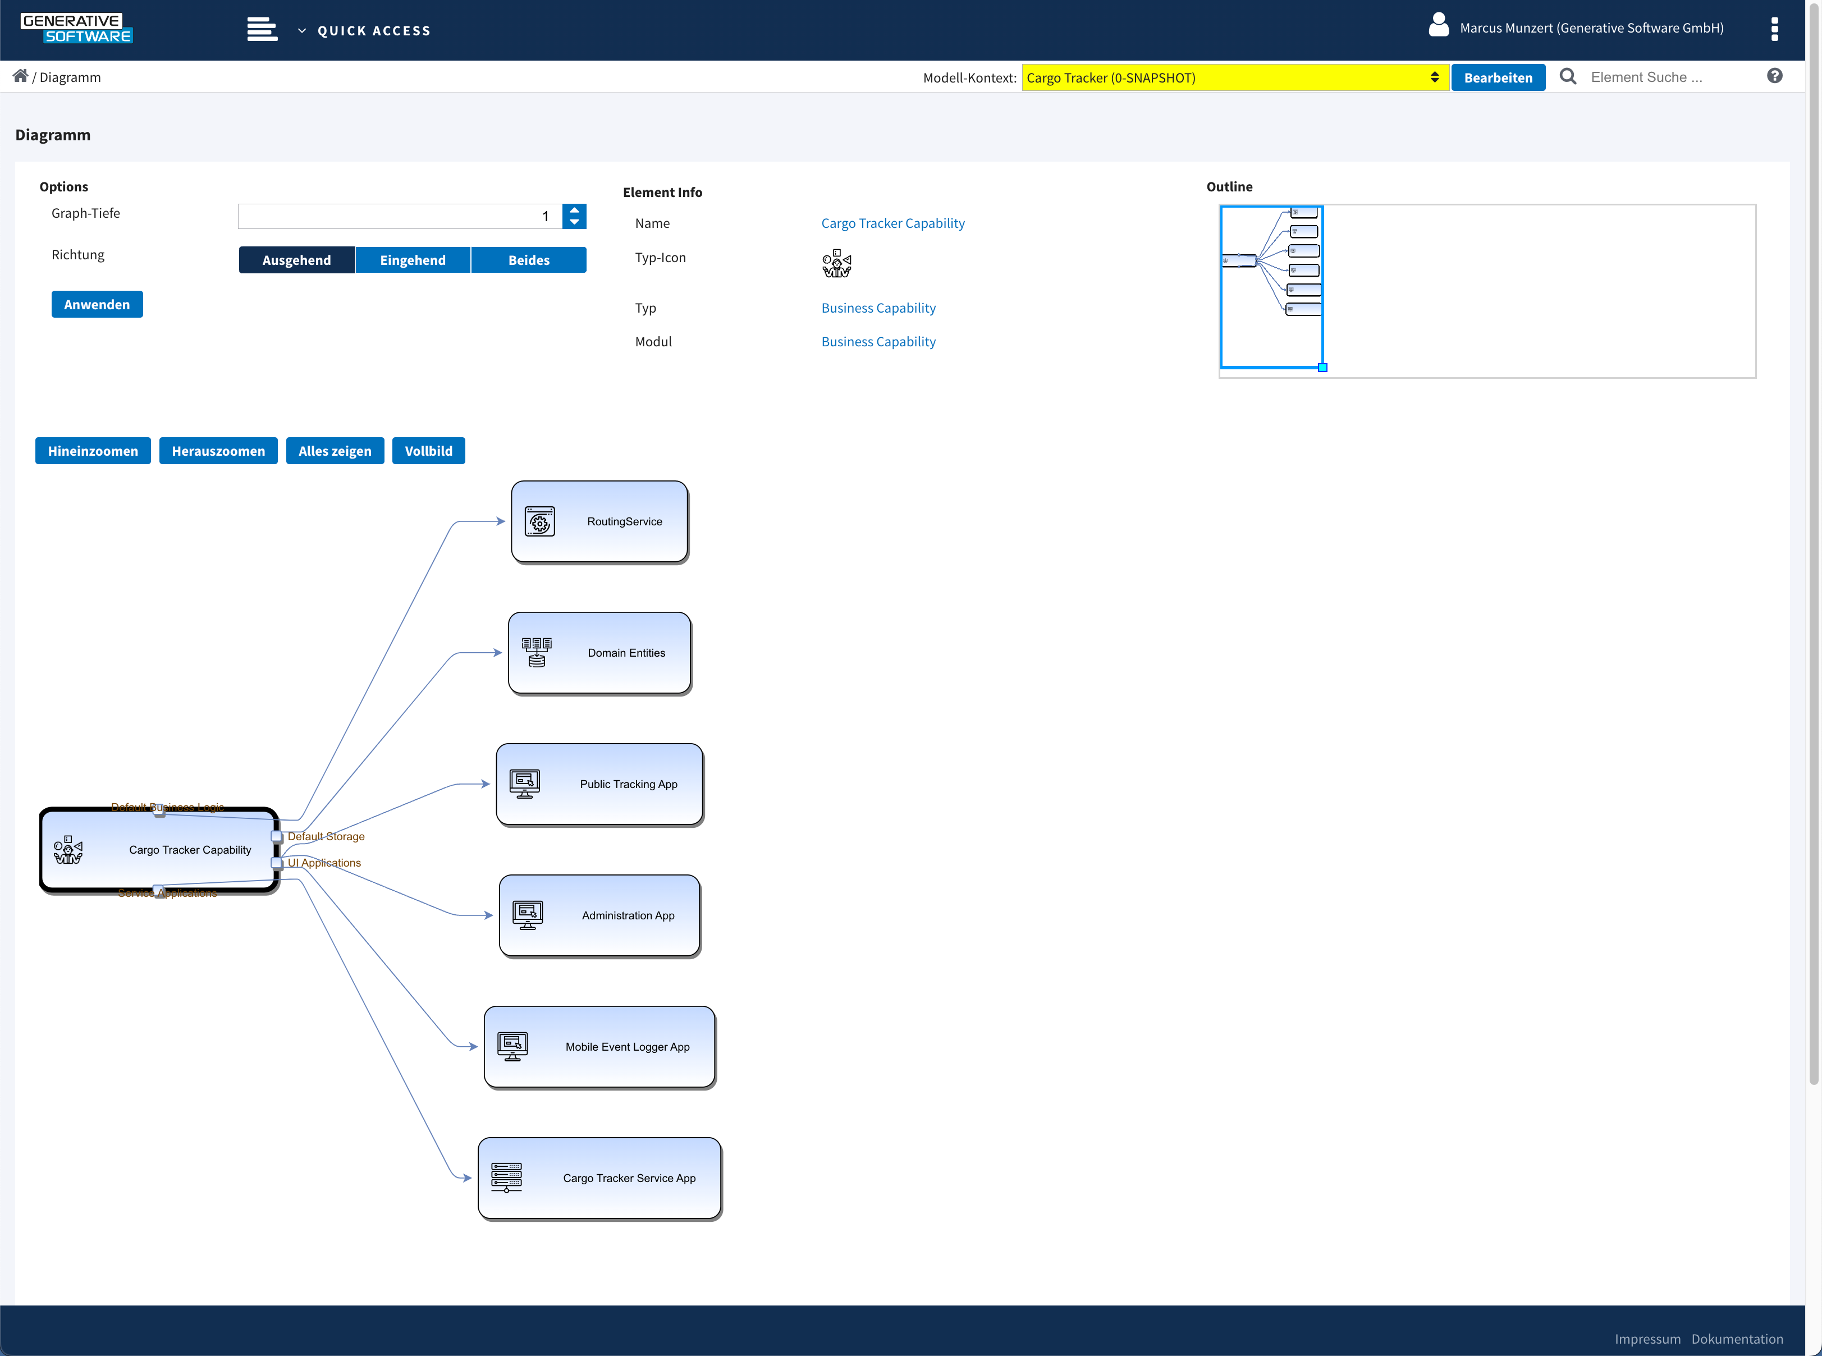1822x1356 pixels.
Task: Toggle the Eingehend direction filter
Action: point(413,259)
